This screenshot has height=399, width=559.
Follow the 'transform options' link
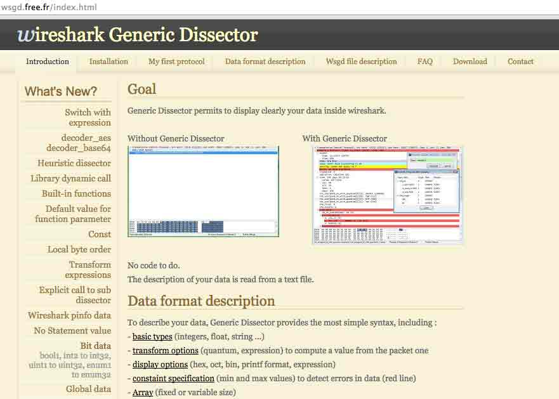pos(166,350)
